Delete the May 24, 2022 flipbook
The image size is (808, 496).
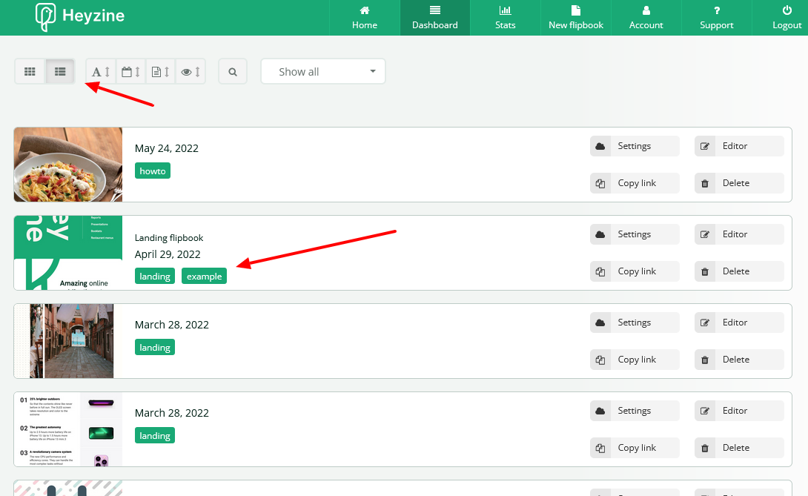pyautogui.click(x=740, y=183)
